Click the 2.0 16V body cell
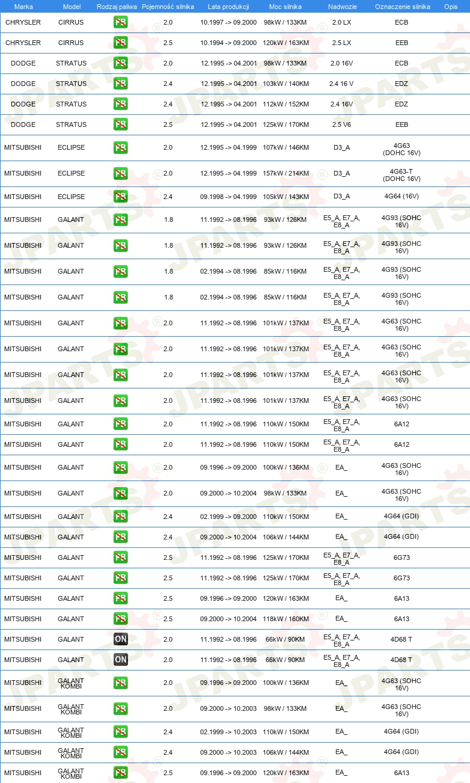 [341, 63]
